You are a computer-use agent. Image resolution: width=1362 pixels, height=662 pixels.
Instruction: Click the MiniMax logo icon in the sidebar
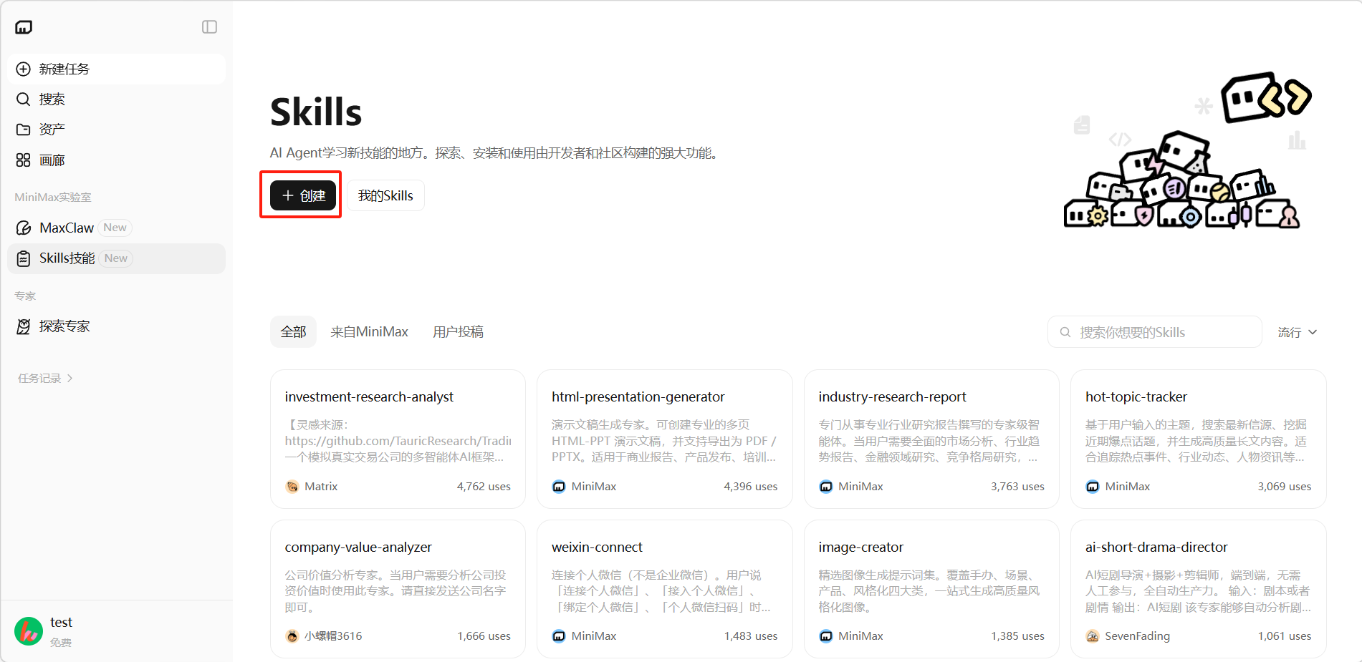click(24, 27)
